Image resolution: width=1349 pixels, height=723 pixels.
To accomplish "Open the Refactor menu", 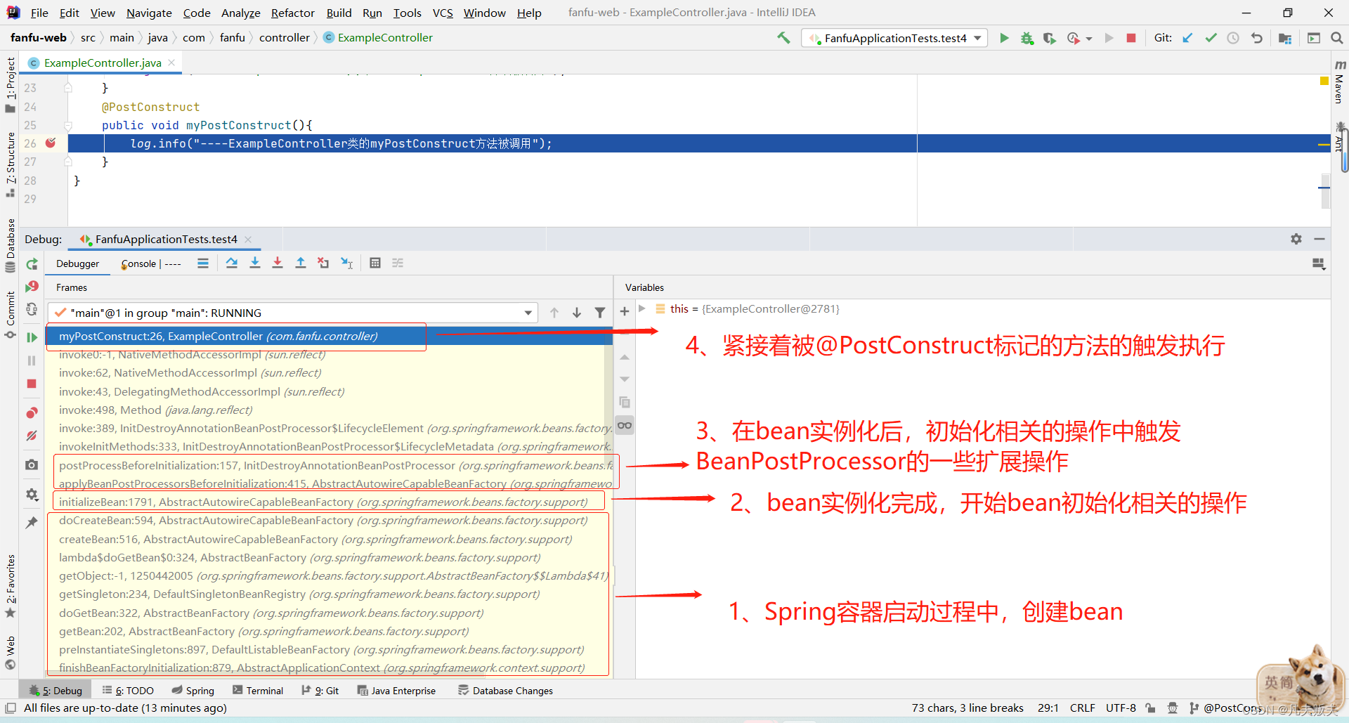I will [x=292, y=13].
